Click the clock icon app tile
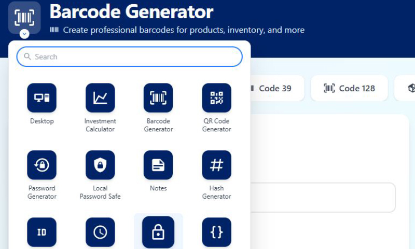Viewport: 415px width, 249px height. tap(100, 232)
